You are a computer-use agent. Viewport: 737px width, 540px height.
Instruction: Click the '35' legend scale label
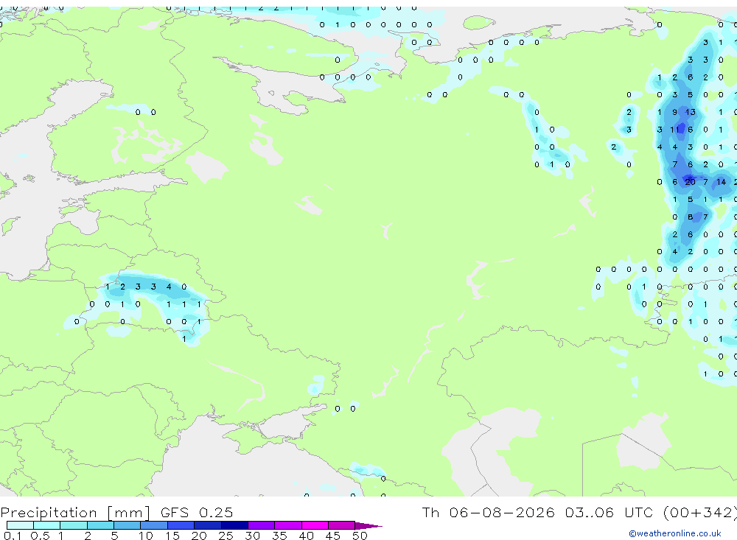279,536
